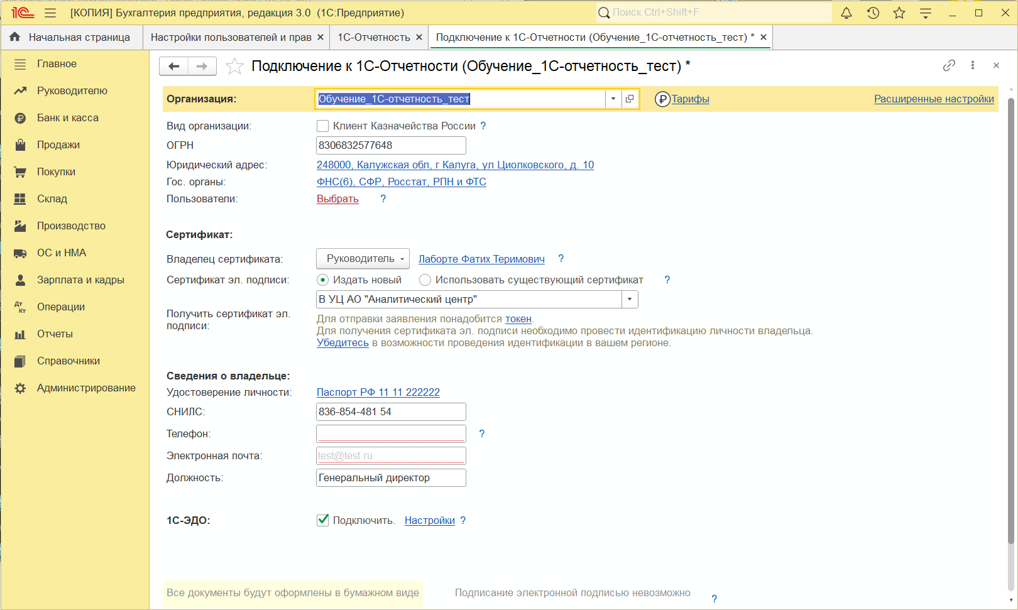Screen dimensions: 1018x610
Task: Select Использовать существующий сертификат option
Action: 425,280
